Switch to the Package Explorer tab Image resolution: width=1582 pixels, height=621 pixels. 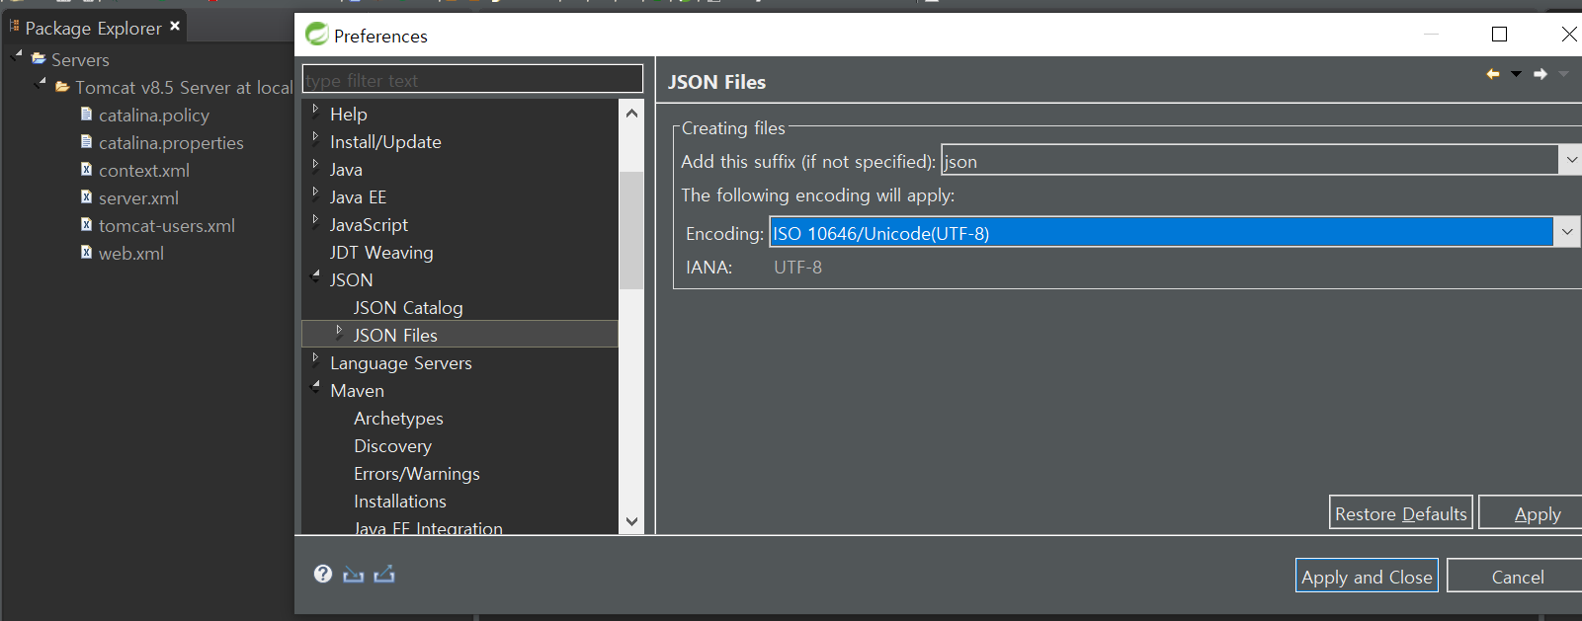pos(93,28)
